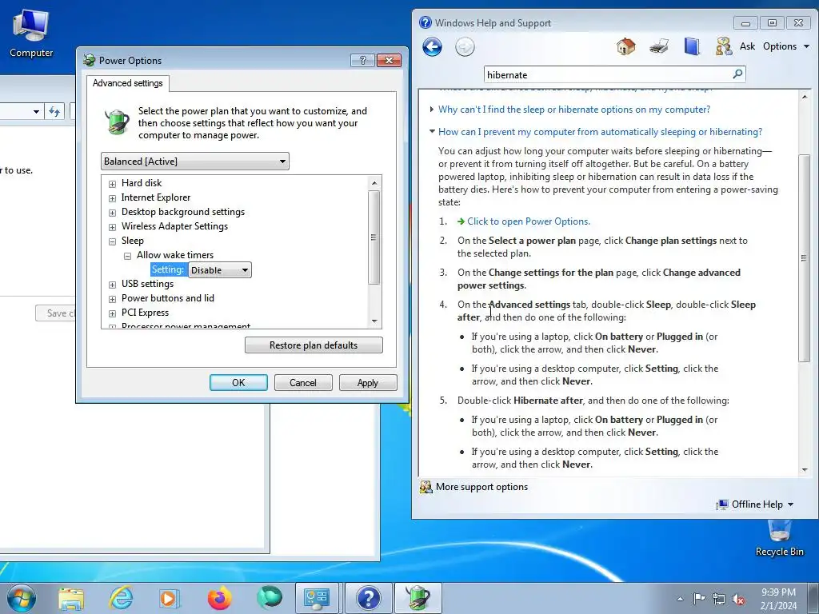
Task: Expand the Hard disk node
Action: pos(112,184)
